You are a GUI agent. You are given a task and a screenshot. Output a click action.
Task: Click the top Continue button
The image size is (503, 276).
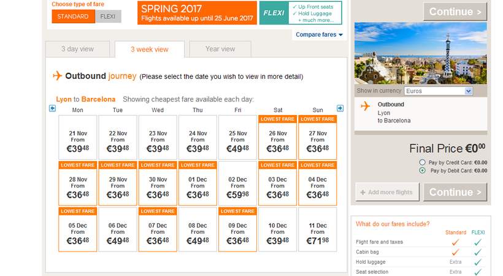455,12
